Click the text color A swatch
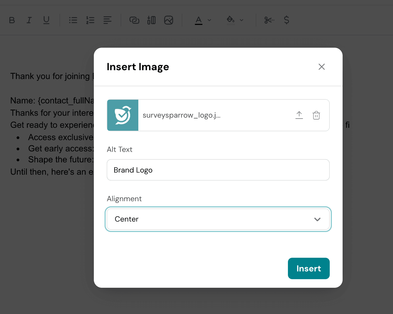Image resolution: width=393 pixels, height=314 pixels. (199, 20)
